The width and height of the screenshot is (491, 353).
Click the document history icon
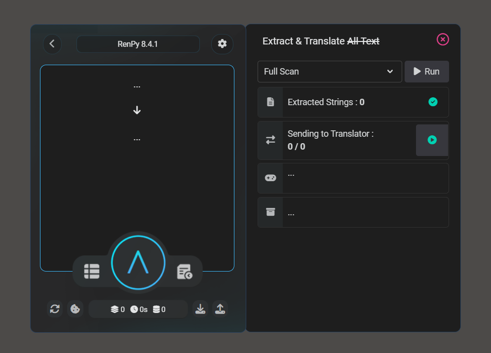185,272
